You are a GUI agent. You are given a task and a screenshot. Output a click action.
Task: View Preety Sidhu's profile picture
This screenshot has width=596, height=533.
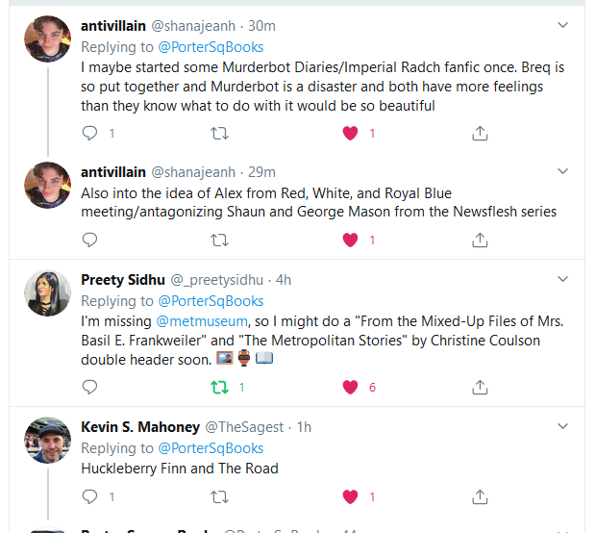(48, 293)
